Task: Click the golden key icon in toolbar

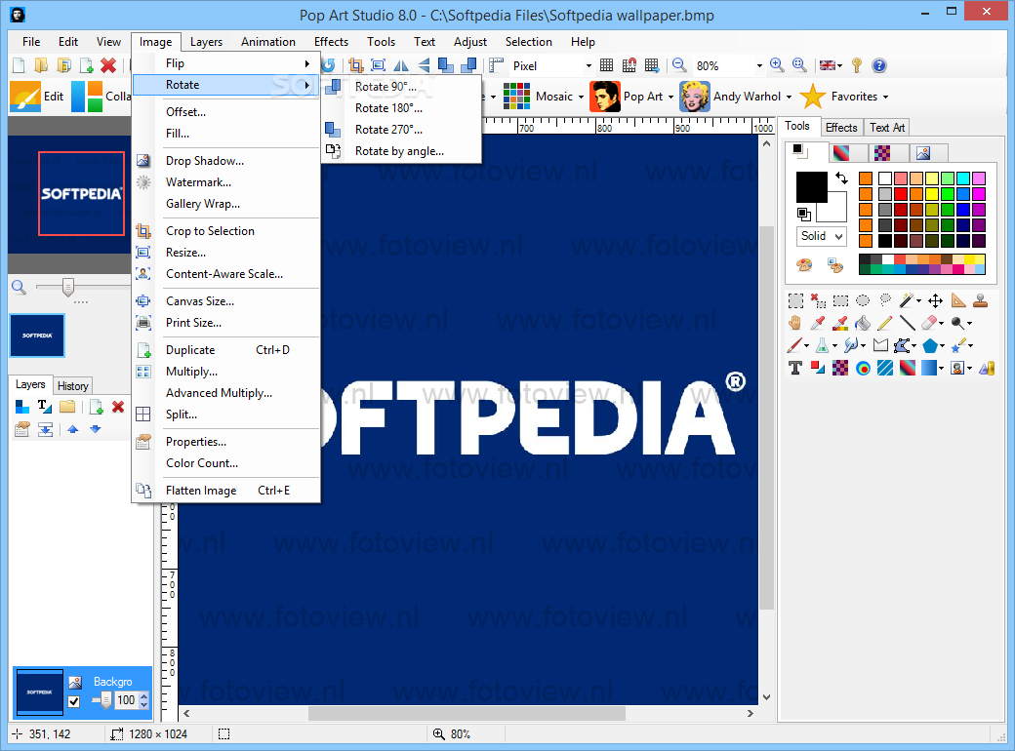Action: pos(857,65)
